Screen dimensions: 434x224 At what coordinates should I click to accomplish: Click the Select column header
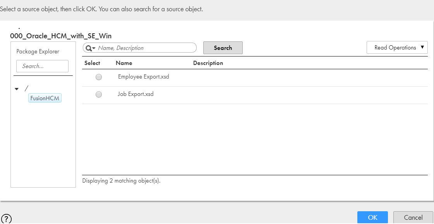click(92, 63)
